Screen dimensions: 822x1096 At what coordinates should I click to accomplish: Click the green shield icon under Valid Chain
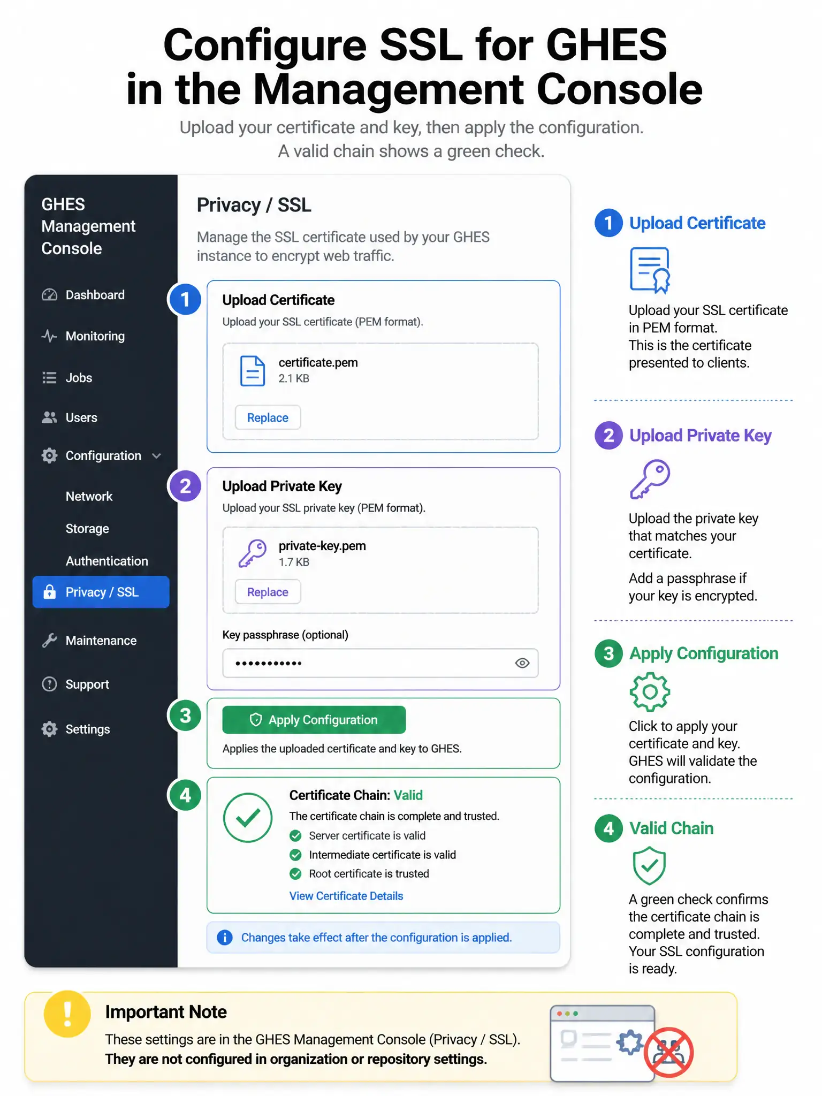[x=649, y=865]
